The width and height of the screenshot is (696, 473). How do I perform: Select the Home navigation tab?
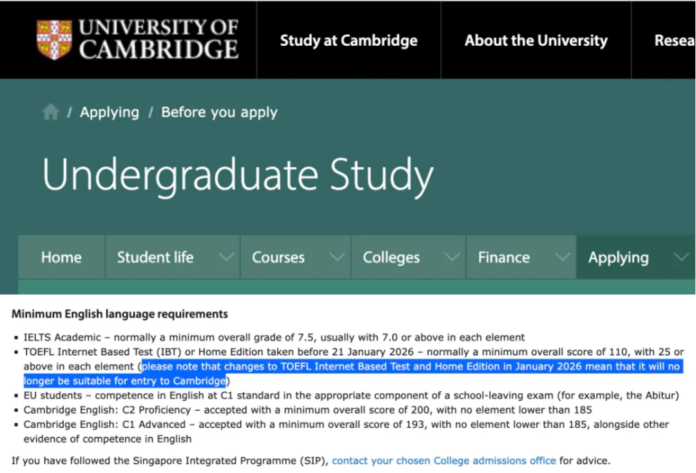(61, 257)
